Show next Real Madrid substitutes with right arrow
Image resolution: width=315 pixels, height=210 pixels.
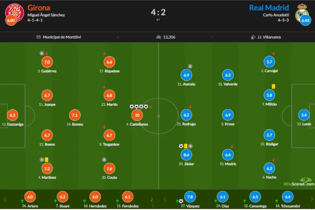pyautogui.click(x=312, y=199)
